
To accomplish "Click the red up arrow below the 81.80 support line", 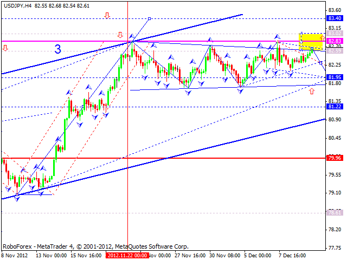I will [311, 92].
